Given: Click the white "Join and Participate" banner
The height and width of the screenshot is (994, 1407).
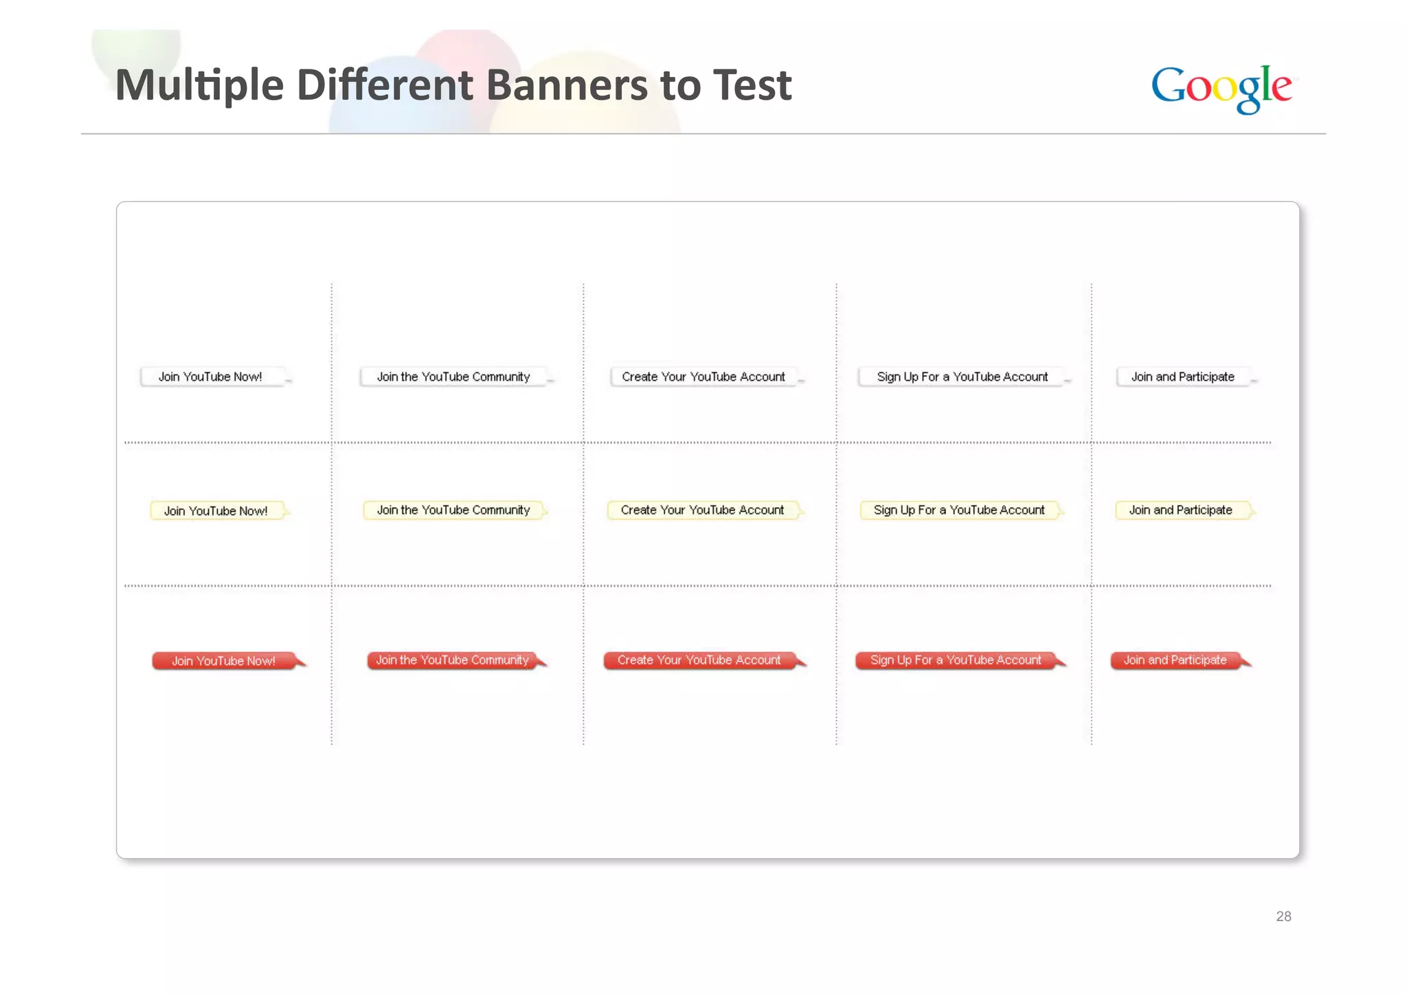Looking at the screenshot, I should pos(1186,376).
